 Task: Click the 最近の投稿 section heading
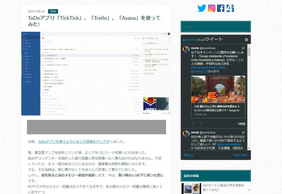[x=216, y=176]
